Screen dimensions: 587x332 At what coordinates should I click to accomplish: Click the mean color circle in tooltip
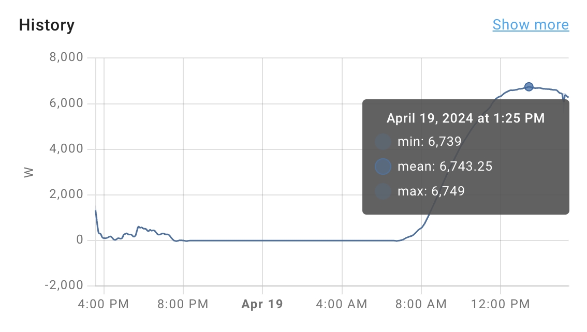pyautogui.click(x=383, y=167)
